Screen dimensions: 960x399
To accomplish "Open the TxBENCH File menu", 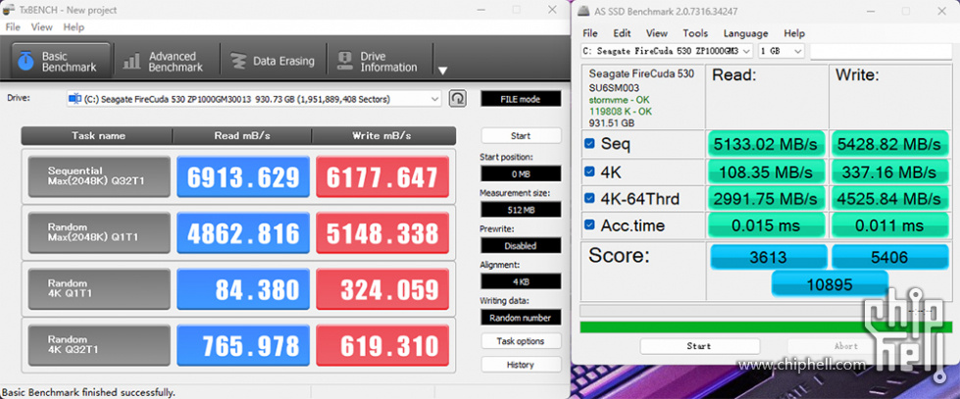I will point(13,27).
